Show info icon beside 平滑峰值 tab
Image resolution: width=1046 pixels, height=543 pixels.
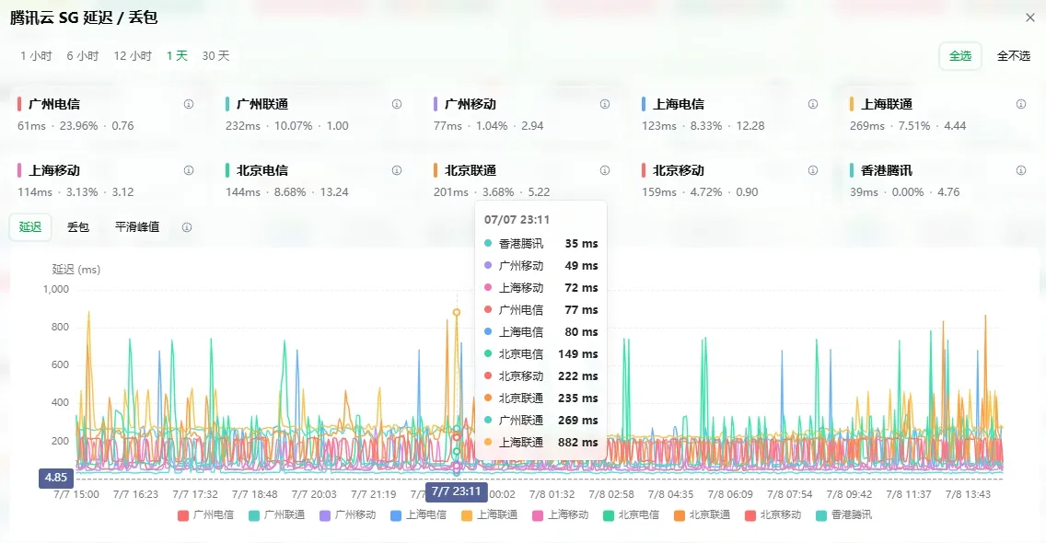[x=187, y=227]
